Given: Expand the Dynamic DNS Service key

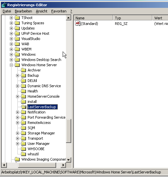Looking at the screenshot, I should (17, 86).
